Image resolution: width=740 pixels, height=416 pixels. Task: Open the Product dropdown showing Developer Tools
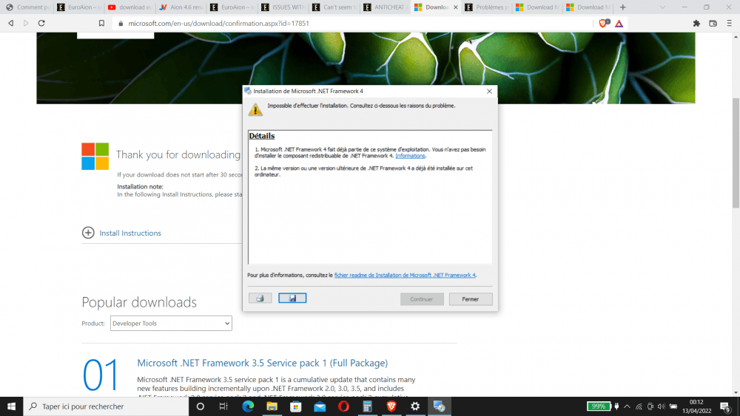171,323
